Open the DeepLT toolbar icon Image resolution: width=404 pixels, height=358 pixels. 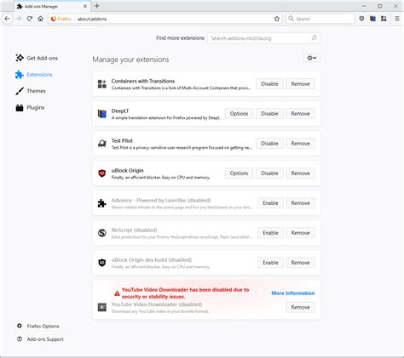(x=372, y=19)
